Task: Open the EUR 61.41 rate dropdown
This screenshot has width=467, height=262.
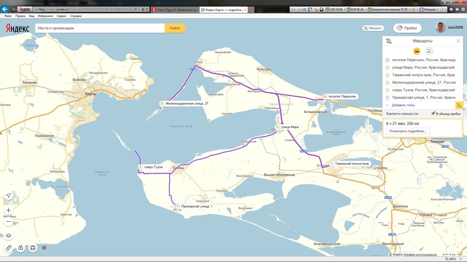Action: coord(366,10)
